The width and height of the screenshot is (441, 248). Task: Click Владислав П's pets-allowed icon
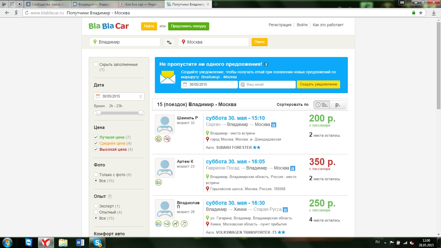pyautogui.click(x=176, y=224)
